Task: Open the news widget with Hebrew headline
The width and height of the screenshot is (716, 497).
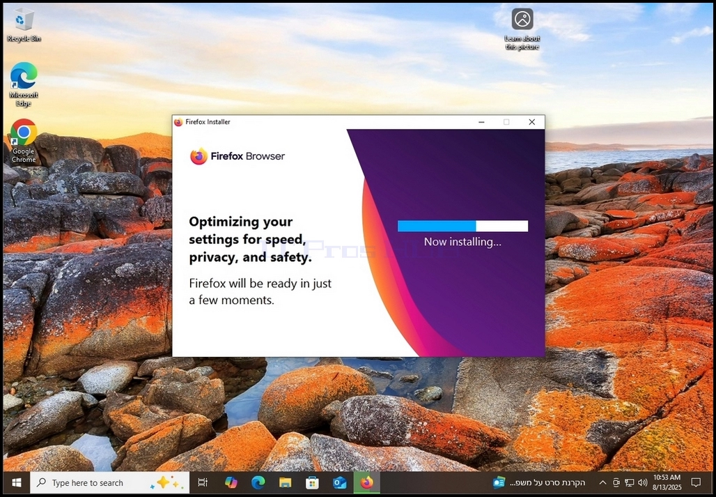Action: point(539,482)
